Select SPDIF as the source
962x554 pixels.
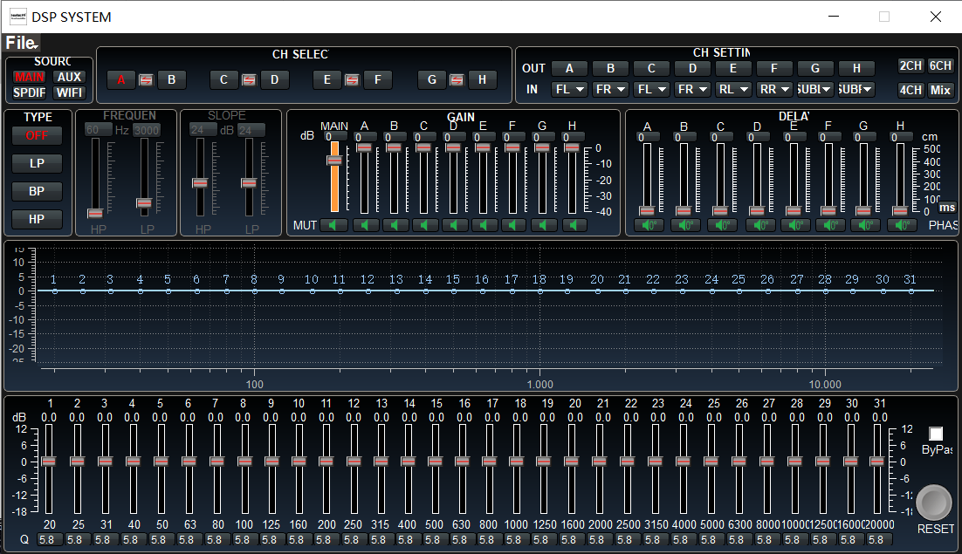coord(30,92)
